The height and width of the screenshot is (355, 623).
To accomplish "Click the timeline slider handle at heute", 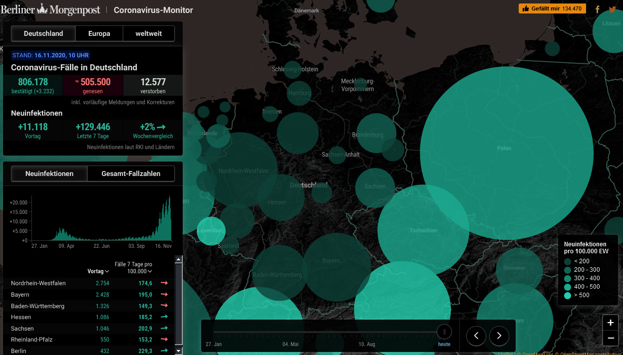I will click(x=444, y=332).
